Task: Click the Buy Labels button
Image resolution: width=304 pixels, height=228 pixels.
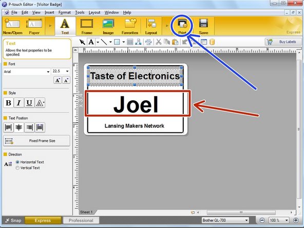Action: (x=283, y=42)
